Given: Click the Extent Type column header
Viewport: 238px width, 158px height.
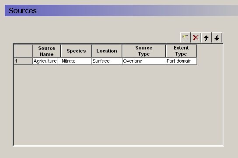Looking at the screenshot, I should pyautogui.click(x=181, y=51).
